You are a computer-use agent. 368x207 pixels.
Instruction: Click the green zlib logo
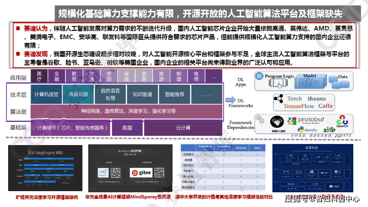(329, 129)
